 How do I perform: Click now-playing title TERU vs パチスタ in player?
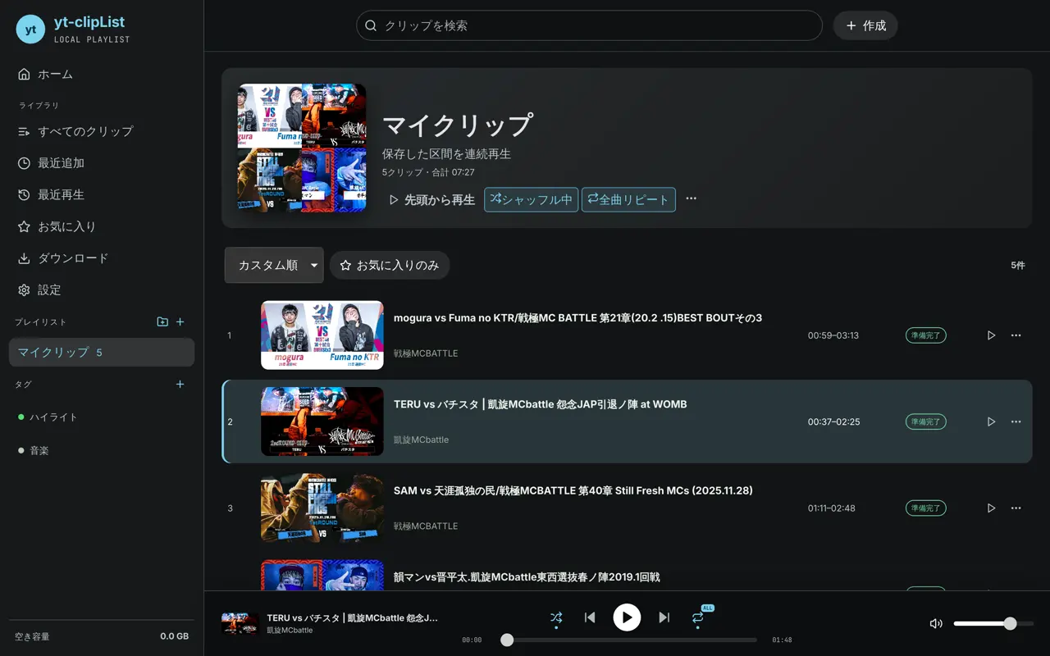(353, 617)
